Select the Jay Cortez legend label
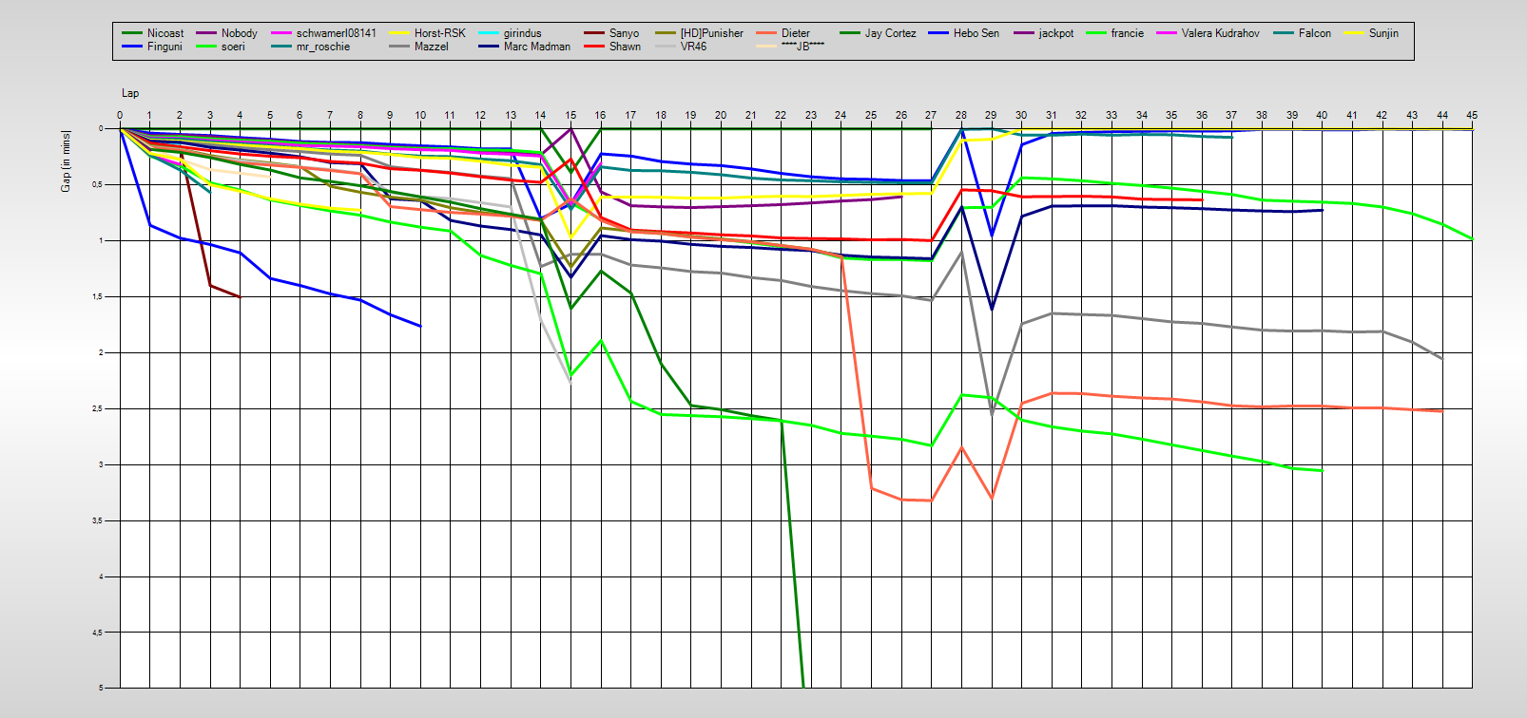Viewport: 1527px width, 718px height. [890, 33]
